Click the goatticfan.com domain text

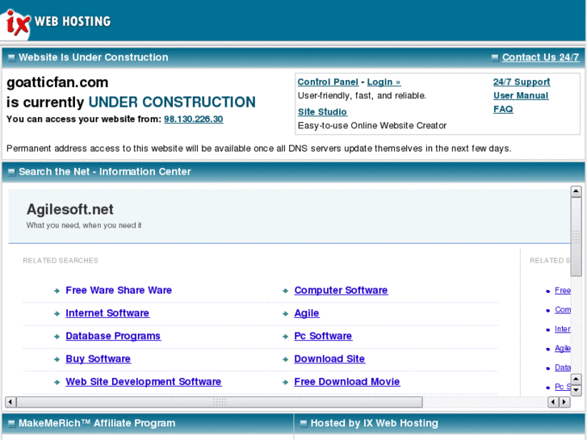point(57,82)
